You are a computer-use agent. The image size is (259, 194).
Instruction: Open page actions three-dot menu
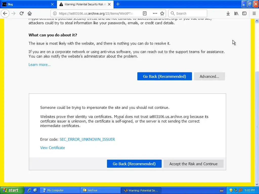pyautogui.click(x=155, y=13)
